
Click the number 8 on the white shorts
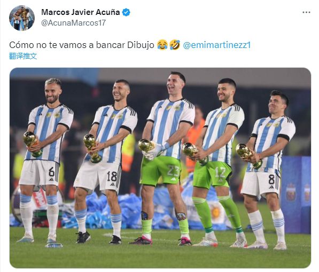click(x=271, y=180)
